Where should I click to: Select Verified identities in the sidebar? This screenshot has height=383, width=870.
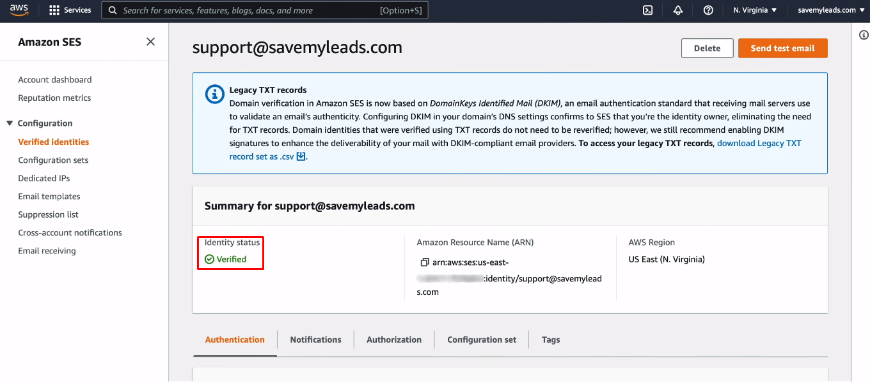[54, 142]
